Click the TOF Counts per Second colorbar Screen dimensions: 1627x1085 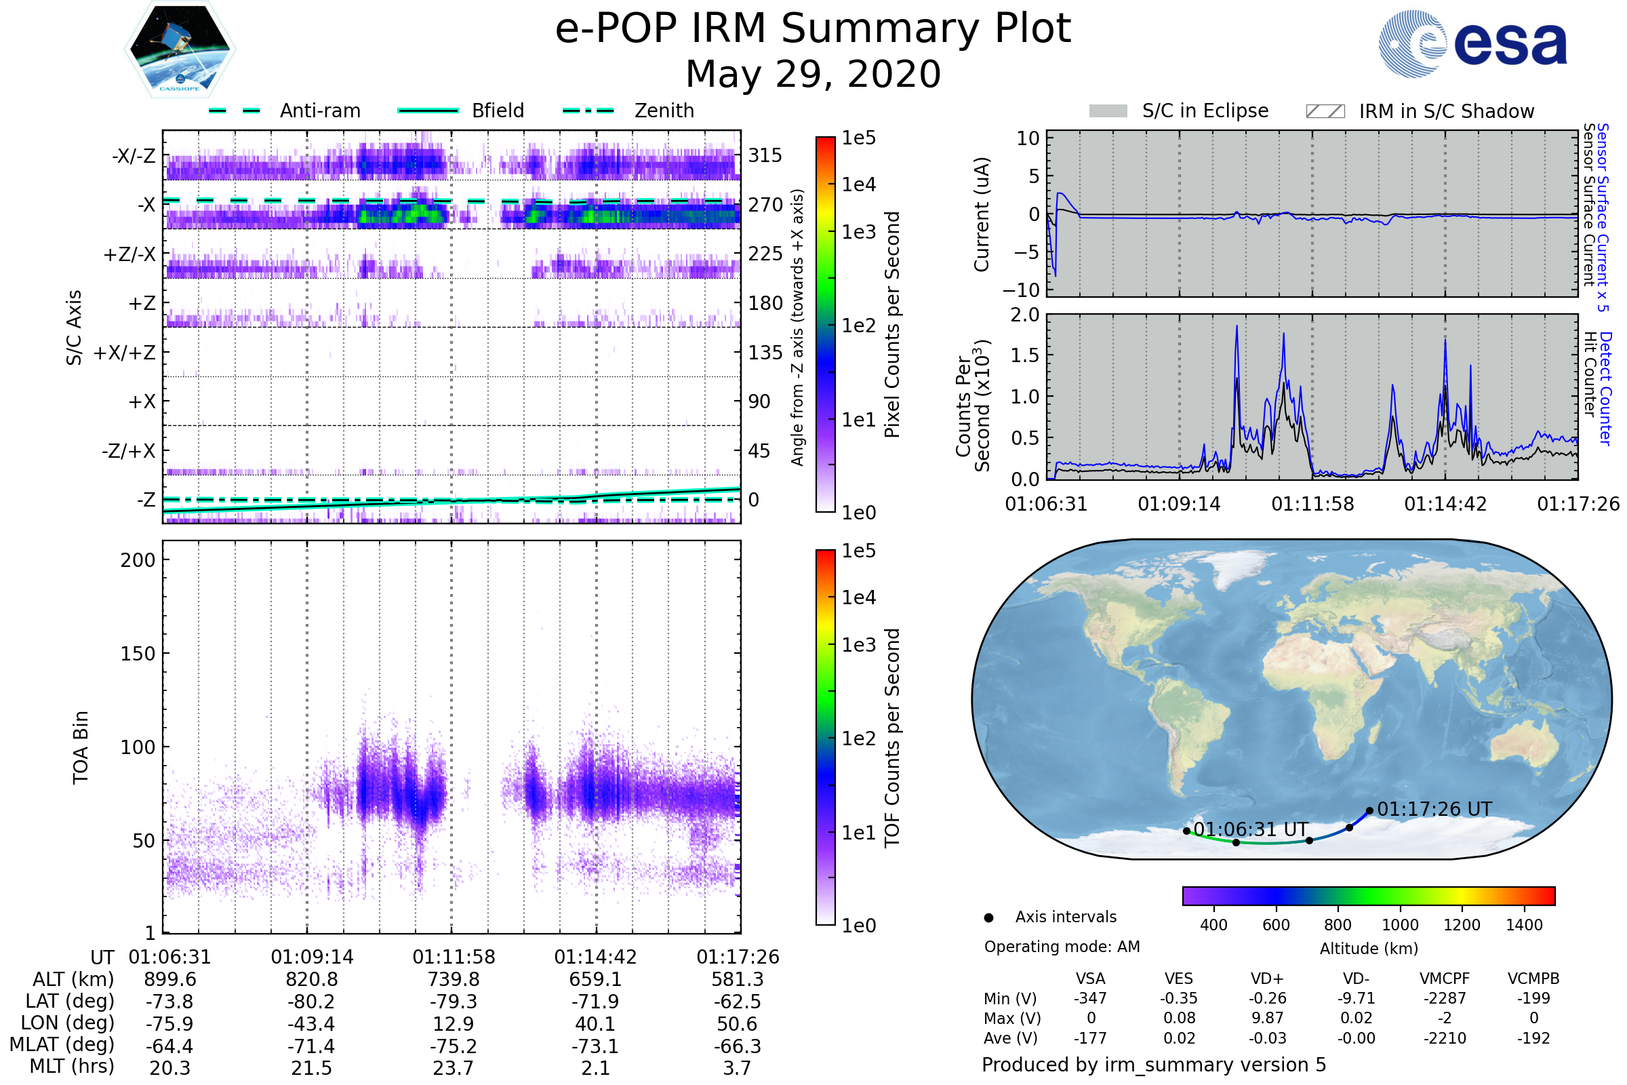[825, 737]
